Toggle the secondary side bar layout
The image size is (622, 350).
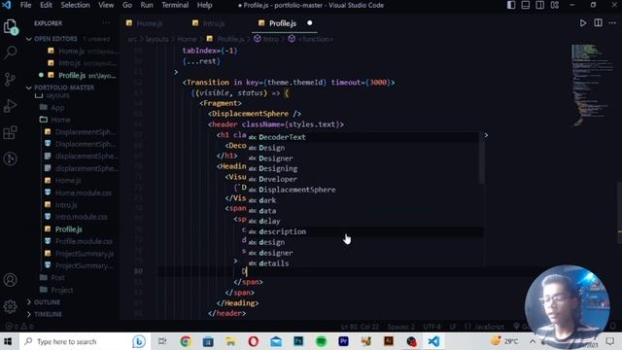point(540,5)
